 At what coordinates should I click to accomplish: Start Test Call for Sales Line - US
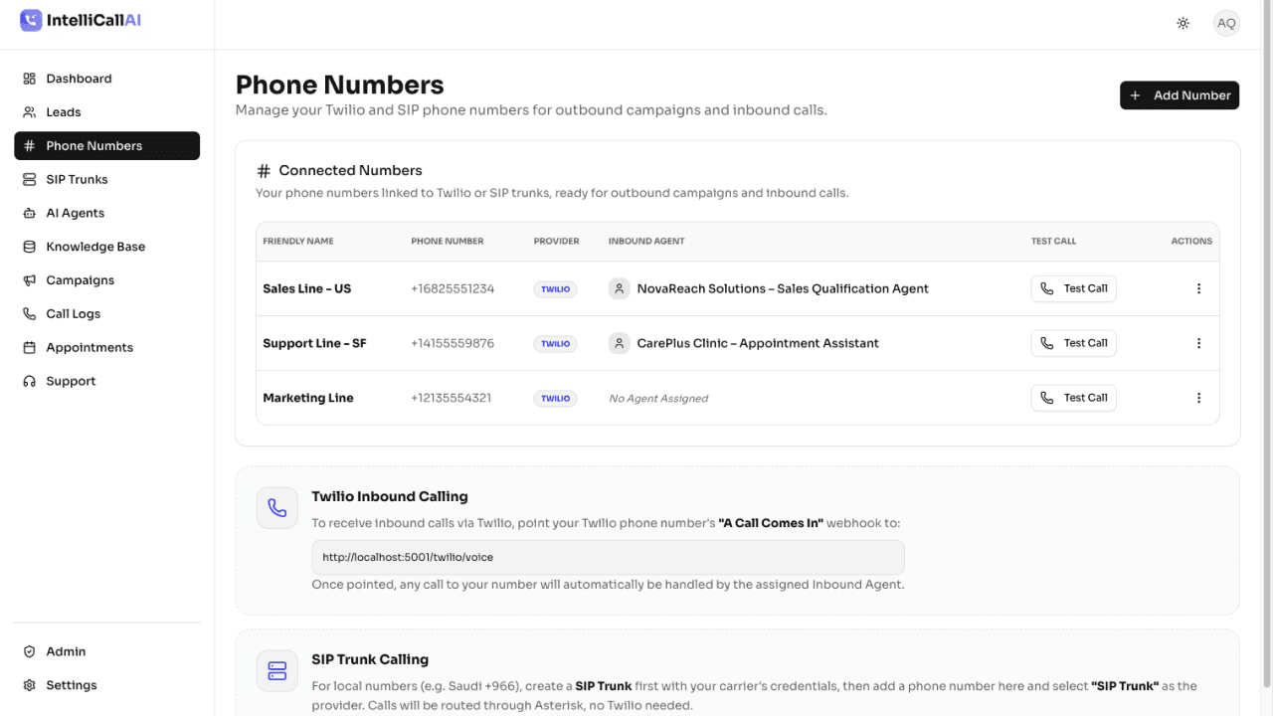click(1074, 288)
